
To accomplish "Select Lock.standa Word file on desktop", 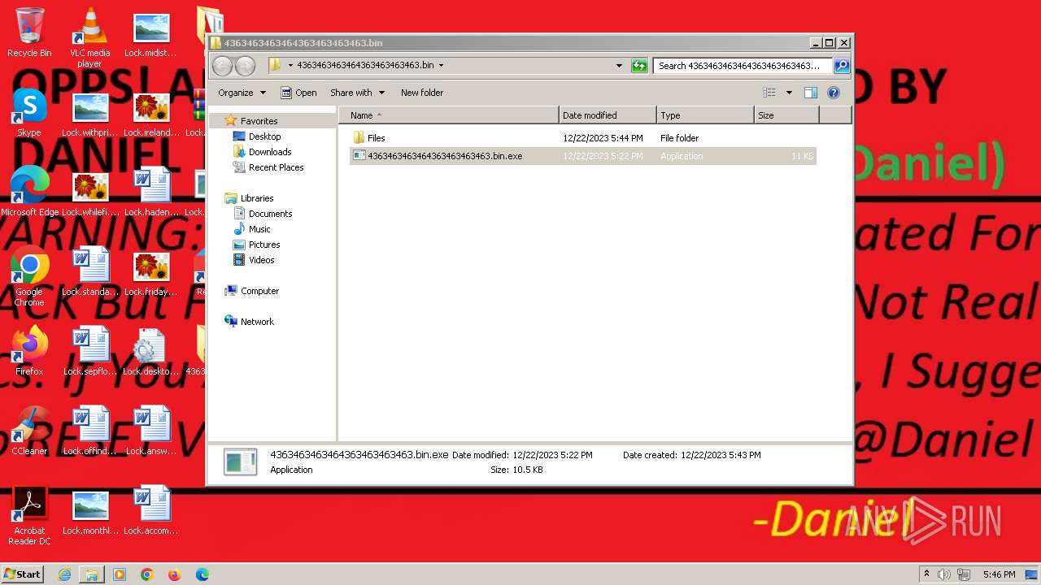I will pos(90,271).
